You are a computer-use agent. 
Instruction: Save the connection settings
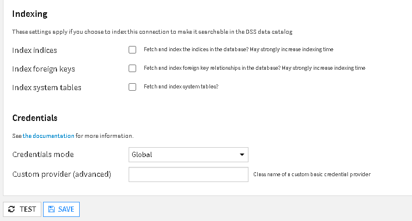62,209
